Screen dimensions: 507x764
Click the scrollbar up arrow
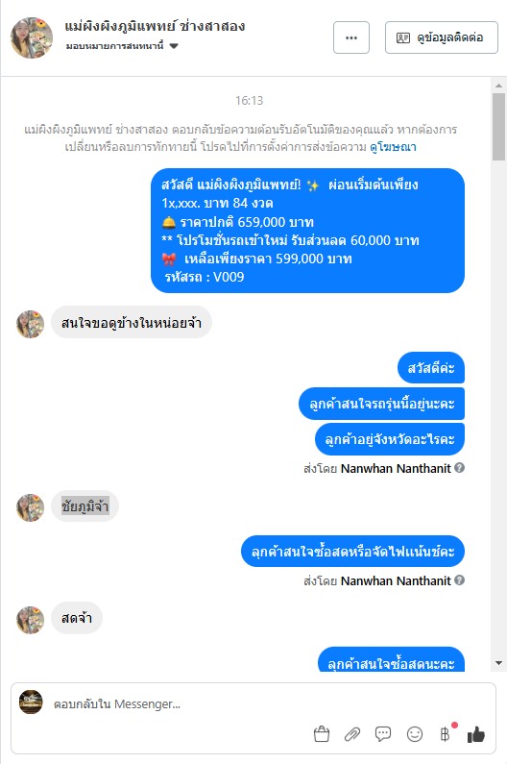coord(498,86)
